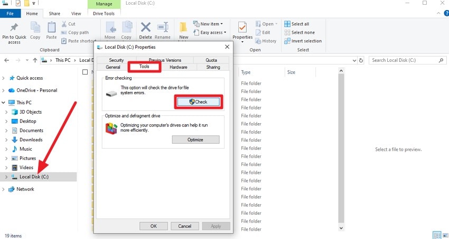The height and width of the screenshot is (239, 449).
Task: Switch to the Home ribbon tab
Action: 32,13
